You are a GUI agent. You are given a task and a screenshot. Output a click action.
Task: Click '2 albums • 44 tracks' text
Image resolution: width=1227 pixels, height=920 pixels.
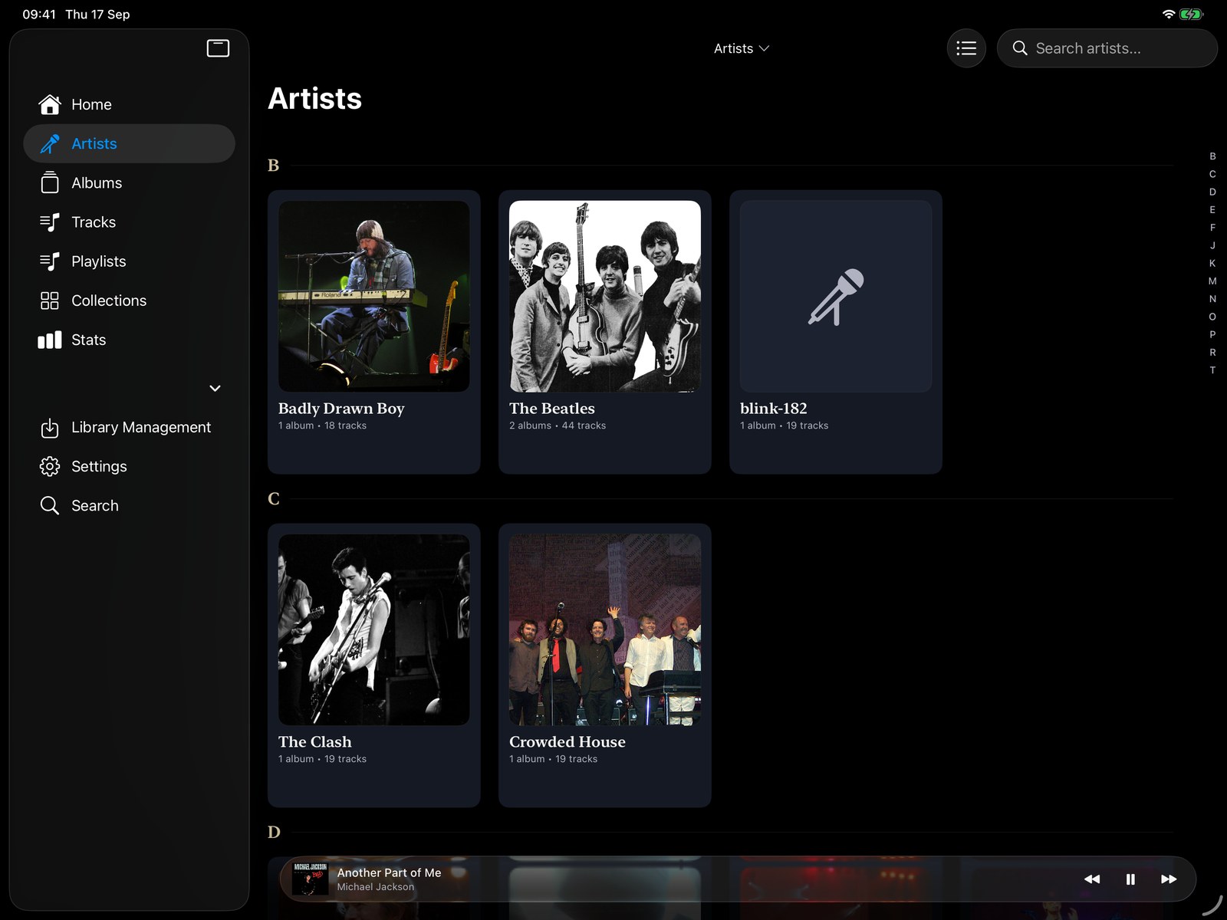(x=558, y=426)
